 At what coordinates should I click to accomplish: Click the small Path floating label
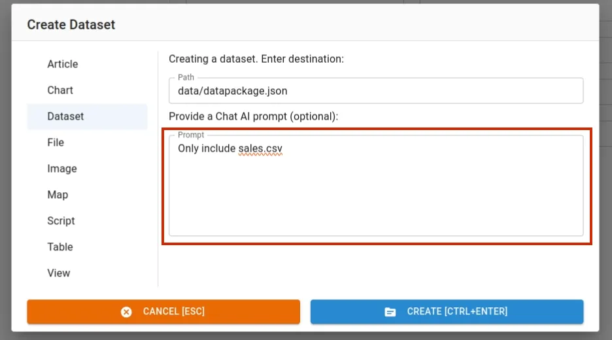[186, 78]
